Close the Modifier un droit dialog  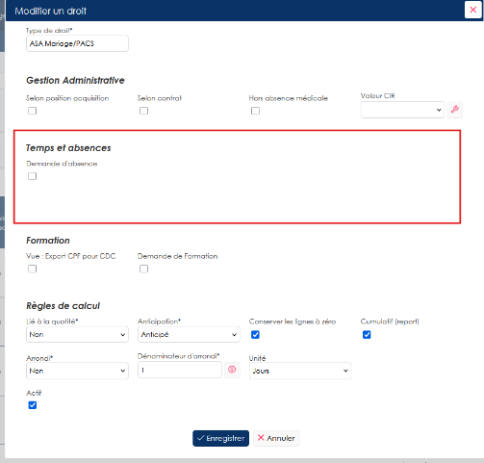[472, 10]
